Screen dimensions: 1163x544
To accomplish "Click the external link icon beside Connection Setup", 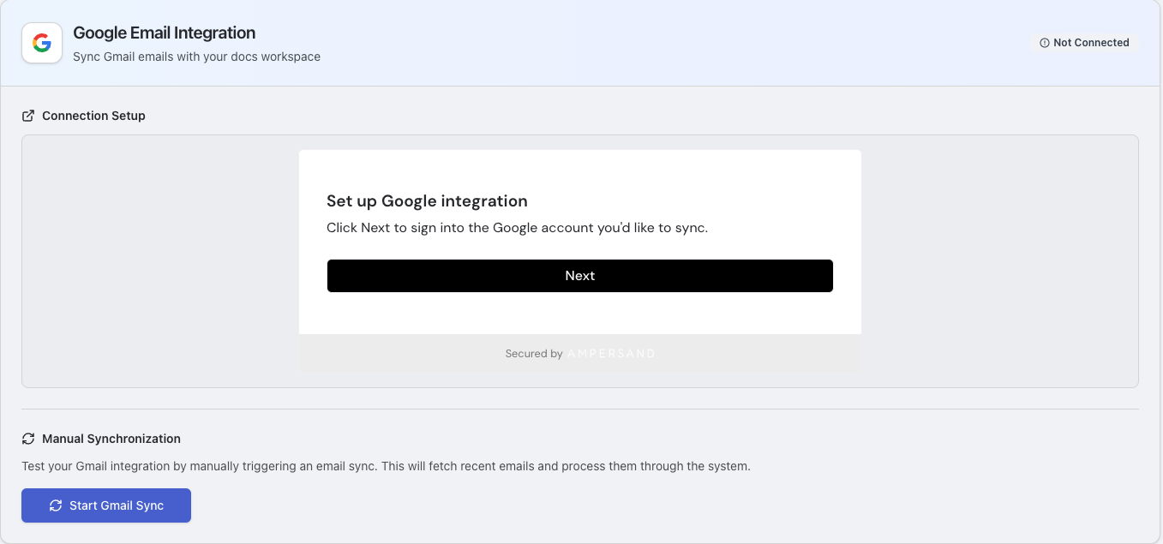I will coord(27,115).
